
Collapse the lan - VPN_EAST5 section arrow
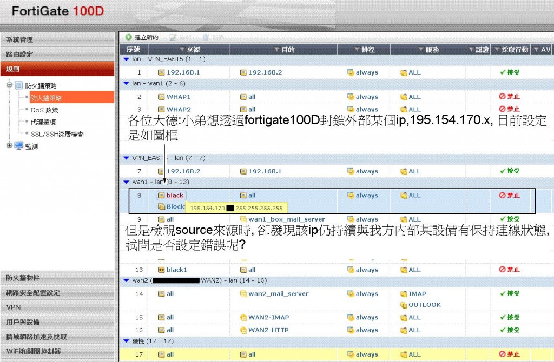pos(126,59)
